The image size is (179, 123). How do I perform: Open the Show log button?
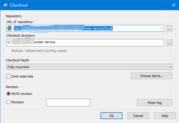(x=154, y=103)
